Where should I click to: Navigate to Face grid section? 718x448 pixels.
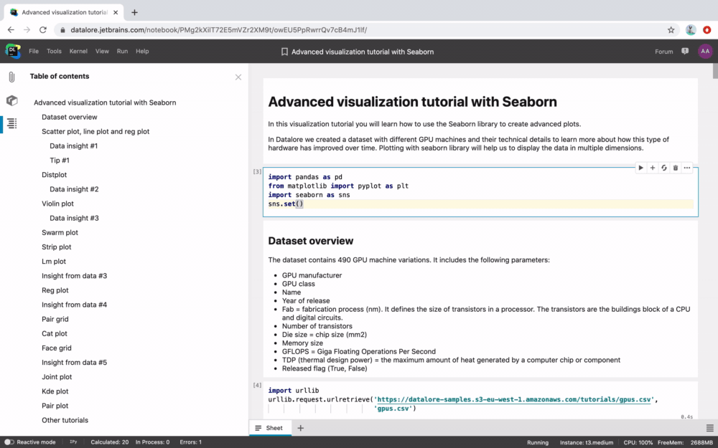point(56,348)
